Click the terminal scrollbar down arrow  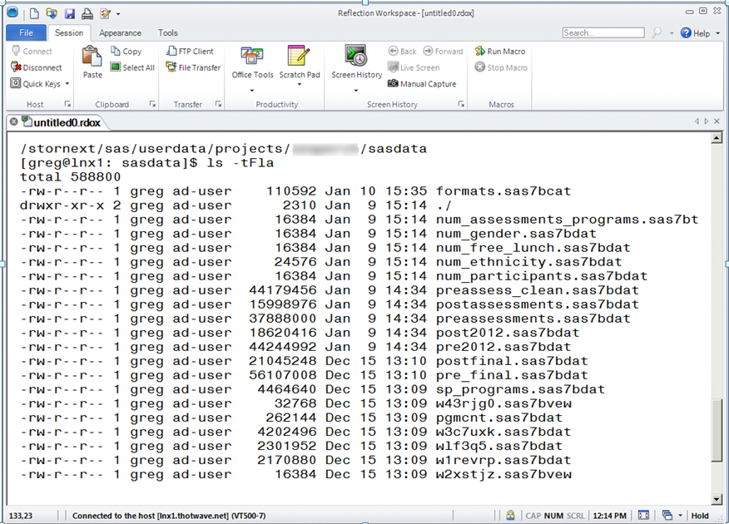click(x=717, y=499)
